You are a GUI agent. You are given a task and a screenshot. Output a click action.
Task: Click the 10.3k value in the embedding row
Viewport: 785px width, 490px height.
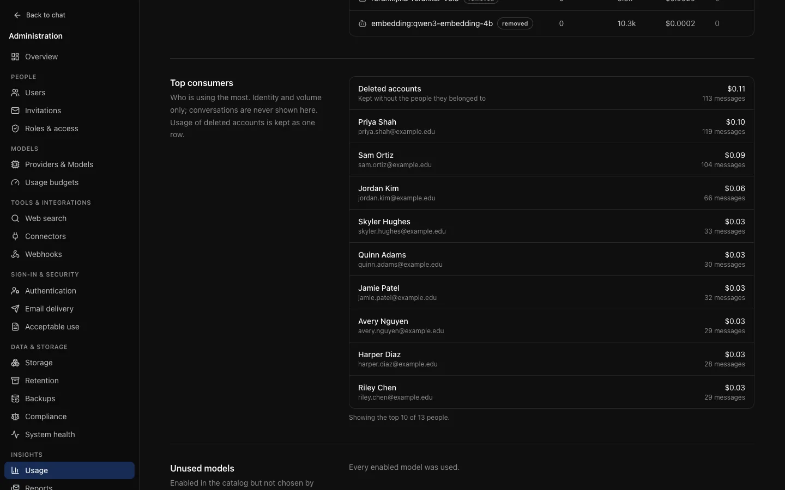pyautogui.click(x=627, y=23)
